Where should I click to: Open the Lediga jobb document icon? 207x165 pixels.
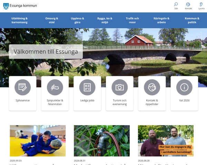point(87,87)
